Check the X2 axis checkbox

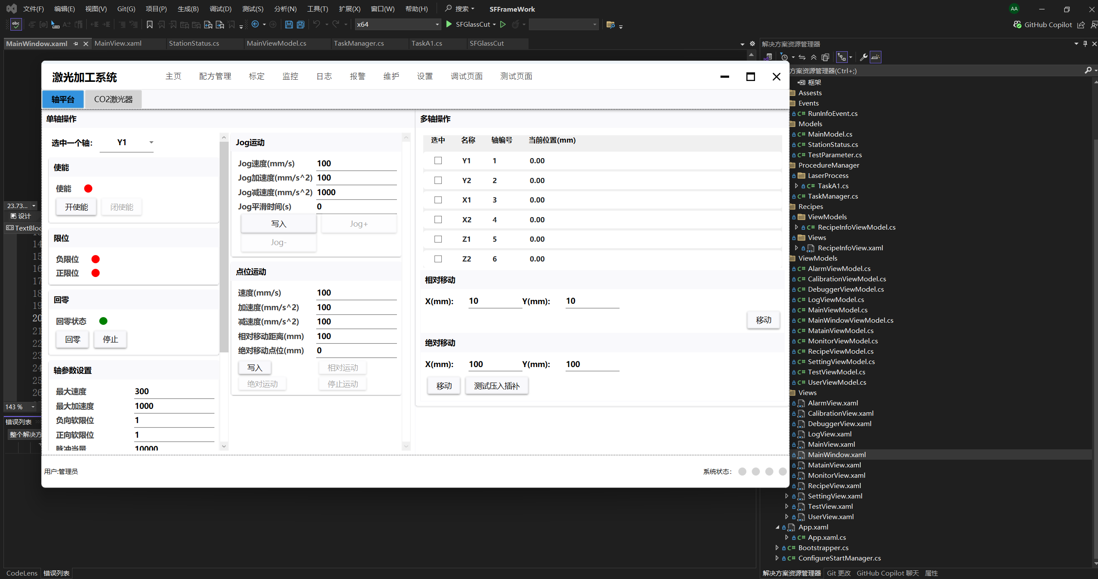pyautogui.click(x=438, y=220)
